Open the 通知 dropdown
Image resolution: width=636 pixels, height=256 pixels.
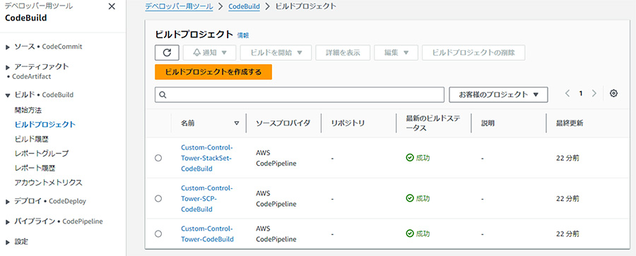click(209, 53)
